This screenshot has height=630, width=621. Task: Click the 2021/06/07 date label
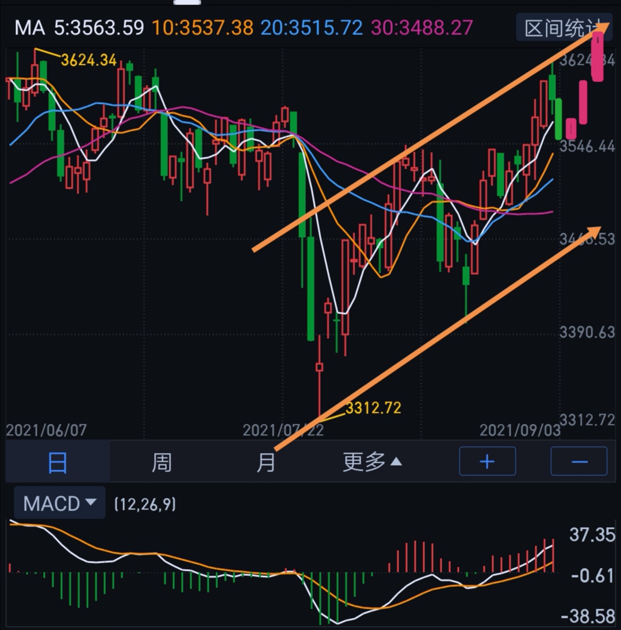tap(46, 430)
